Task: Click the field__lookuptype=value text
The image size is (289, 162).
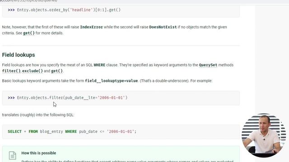Action: tap(112, 81)
